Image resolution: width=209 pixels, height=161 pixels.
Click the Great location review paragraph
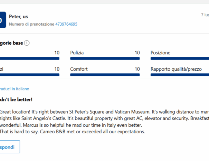coord(104,118)
